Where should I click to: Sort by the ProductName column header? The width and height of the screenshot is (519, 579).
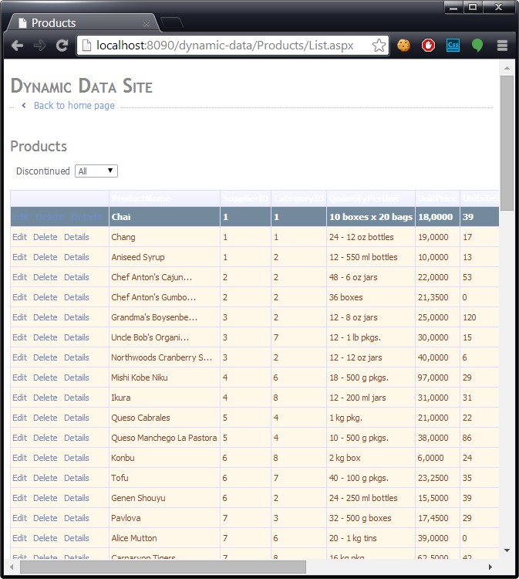(x=141, y=198)
